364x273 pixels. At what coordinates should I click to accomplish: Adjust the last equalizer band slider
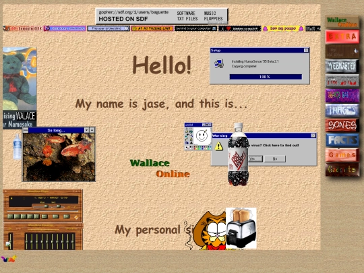73,241
